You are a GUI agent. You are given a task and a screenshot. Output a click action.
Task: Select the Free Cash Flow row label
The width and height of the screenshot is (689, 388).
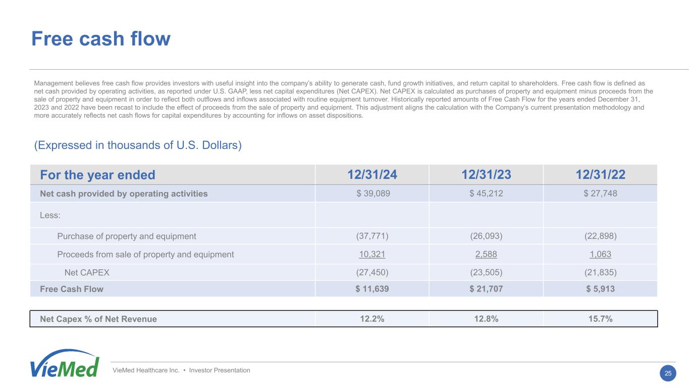click(x=72, y=289)
